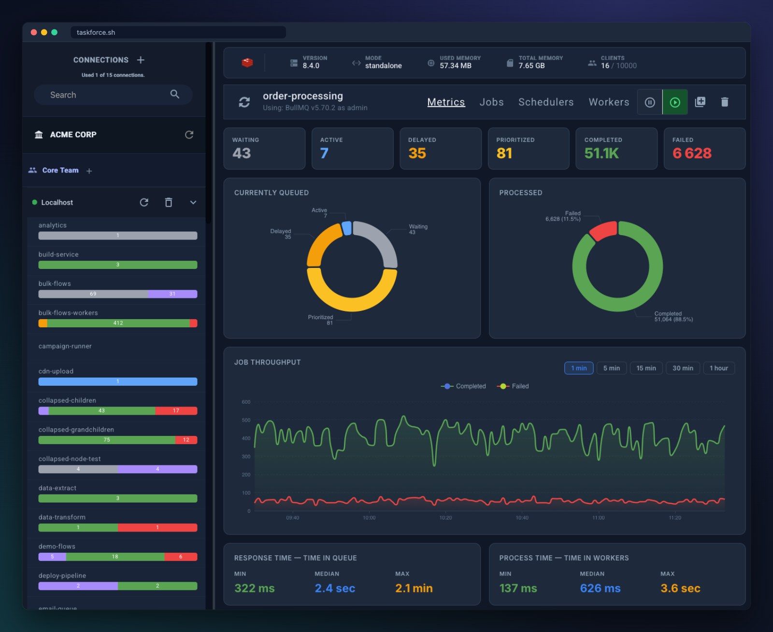Add a member to Core Team
The width and height of the screenshot is (773, 632).
(89, 171)
